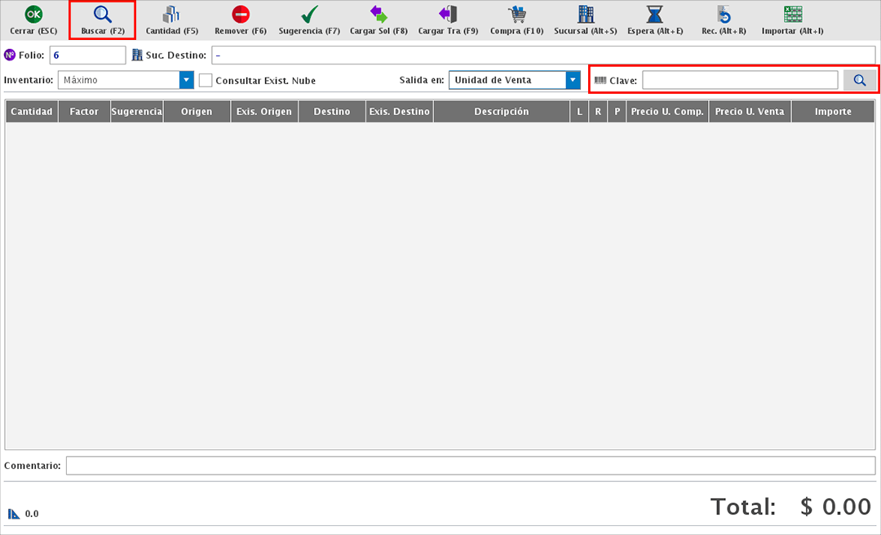The height and width of the screenshot is (535, 881).
Task: Click into the Comentario text field
Action: click(x=470, y=466)
